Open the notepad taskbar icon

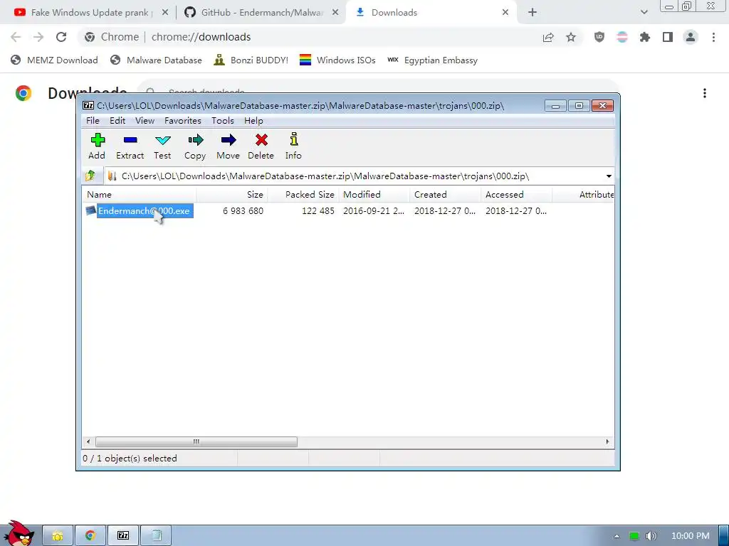pos(156,536)
